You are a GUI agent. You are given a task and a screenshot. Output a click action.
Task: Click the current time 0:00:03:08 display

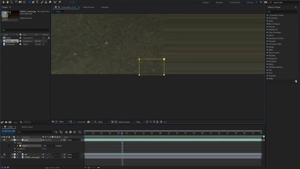pyautogui.click(x=8, y=131)
